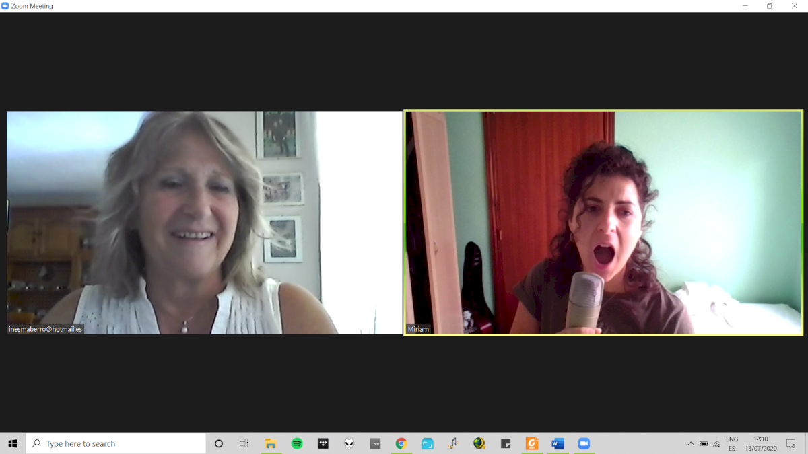Open the Wi-Fi network flyout

coord(716,443)
